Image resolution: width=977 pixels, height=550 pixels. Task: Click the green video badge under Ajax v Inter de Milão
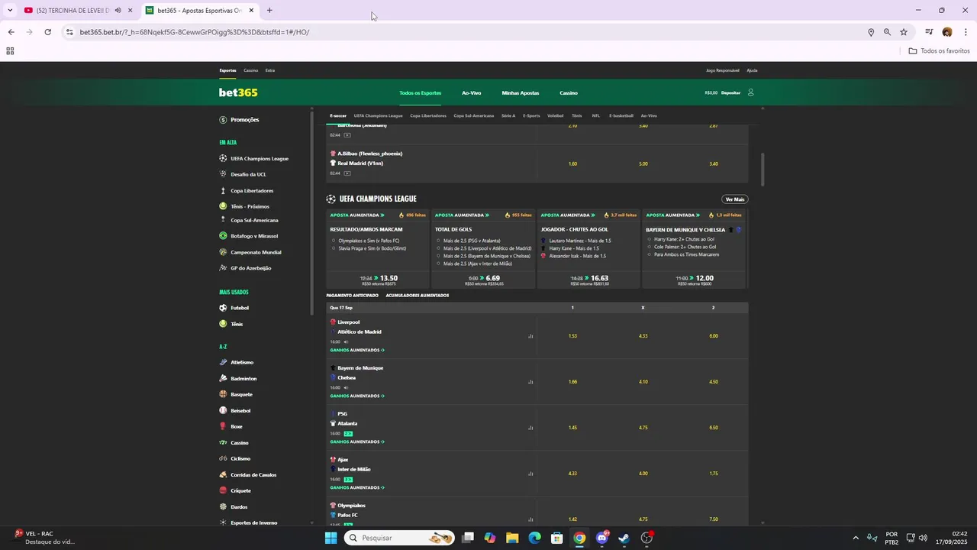[348, 479]
